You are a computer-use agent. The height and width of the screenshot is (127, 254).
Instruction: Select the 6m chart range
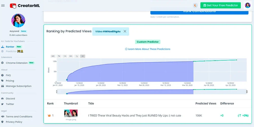(x=71, y=56)
